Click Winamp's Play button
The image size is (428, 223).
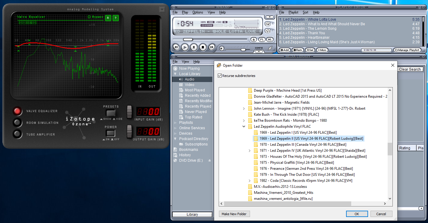[185, 47]
